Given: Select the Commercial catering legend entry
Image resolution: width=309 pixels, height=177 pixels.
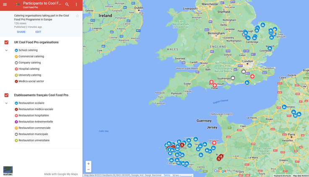Looking at the screenshot, I should pyautogui.click(x=29, y=56).
